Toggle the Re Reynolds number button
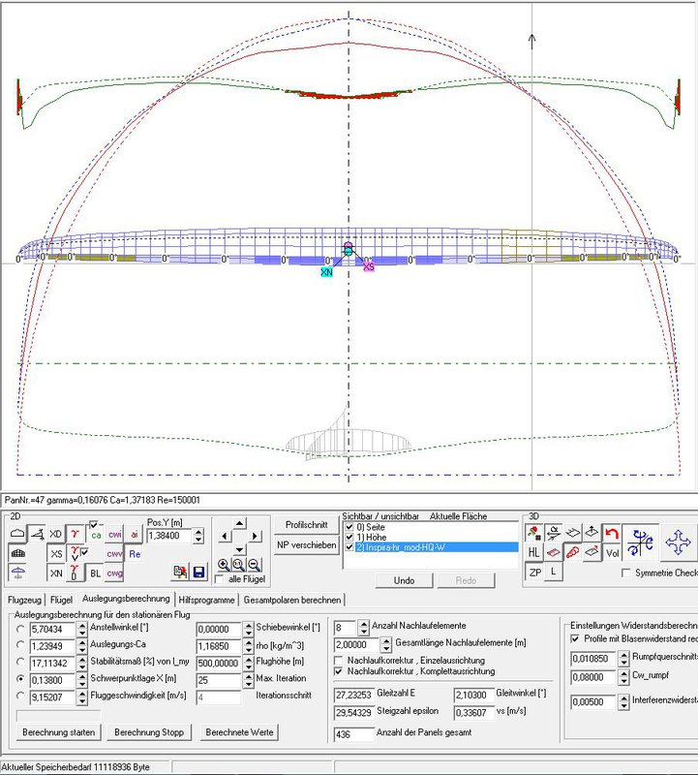The width and height of the screenshot is (698, 775). tap(135, 553)
